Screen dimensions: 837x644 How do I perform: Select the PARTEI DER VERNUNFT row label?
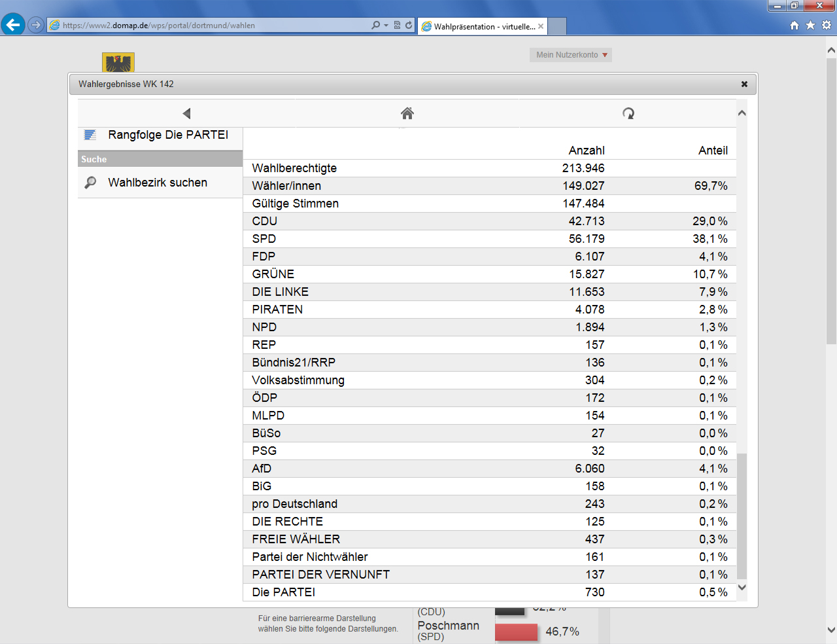coord(321,575)
